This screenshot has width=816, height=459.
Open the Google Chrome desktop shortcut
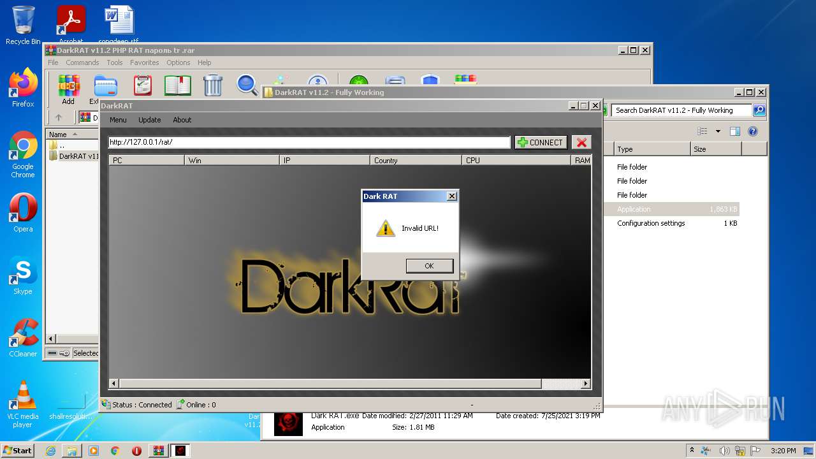pos(23,154)
